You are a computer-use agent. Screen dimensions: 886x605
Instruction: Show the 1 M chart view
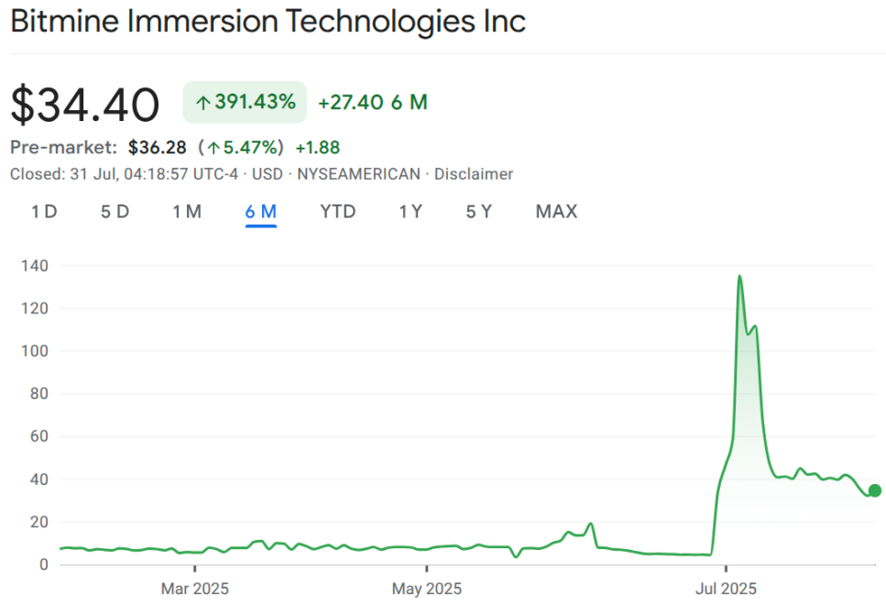[187, 212]
